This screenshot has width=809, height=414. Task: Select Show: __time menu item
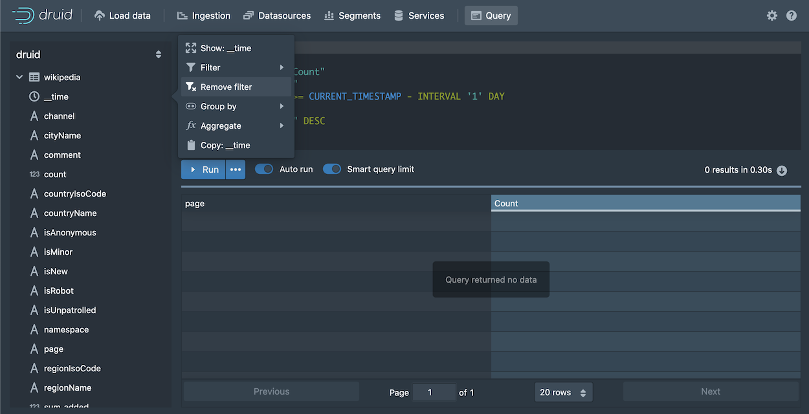pos(236,48)
